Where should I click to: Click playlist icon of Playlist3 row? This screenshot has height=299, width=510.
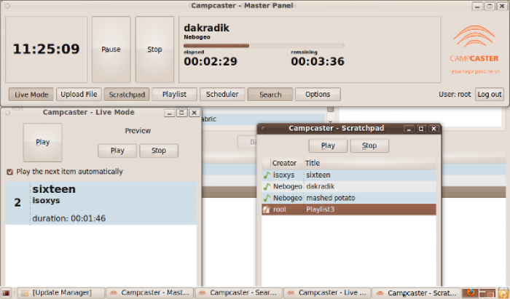click(267, 210)
